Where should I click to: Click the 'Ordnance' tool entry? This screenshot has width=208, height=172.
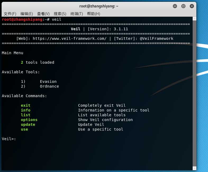[49, 86]
